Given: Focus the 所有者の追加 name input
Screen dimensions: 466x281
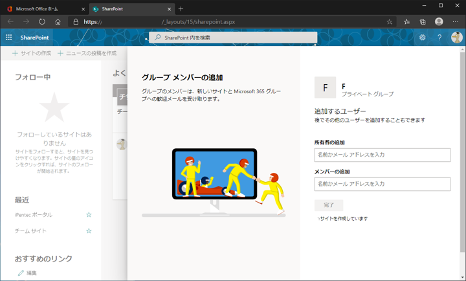Looking at the screenshot, I should pos(383,155).
